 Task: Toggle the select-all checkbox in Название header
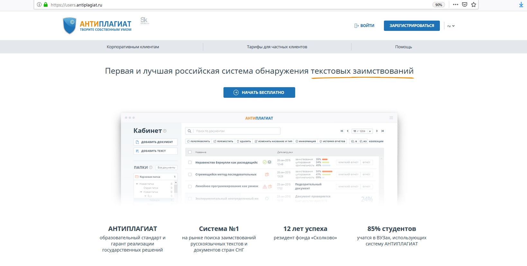click(x=190, y=152)
